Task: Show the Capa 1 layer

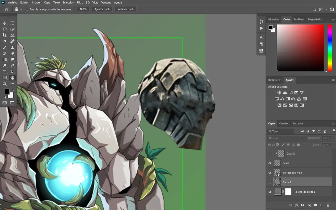Action: click(x=270, y=182)
